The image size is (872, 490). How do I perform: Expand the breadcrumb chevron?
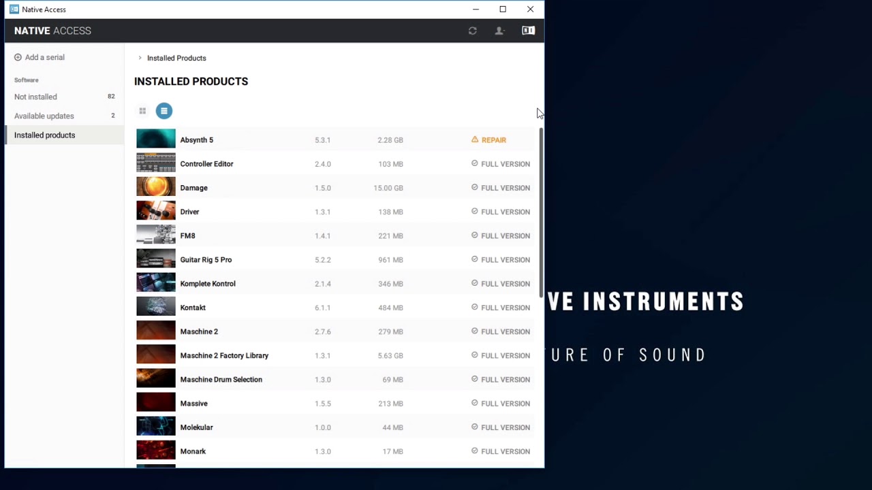click(x=140, y=58)
